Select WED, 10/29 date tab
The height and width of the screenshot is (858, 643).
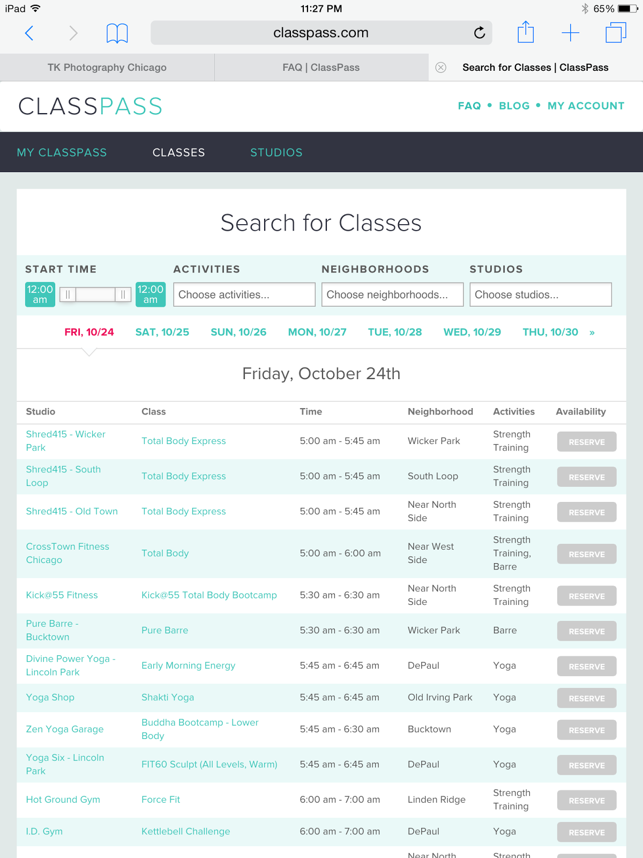click(472, 332)
